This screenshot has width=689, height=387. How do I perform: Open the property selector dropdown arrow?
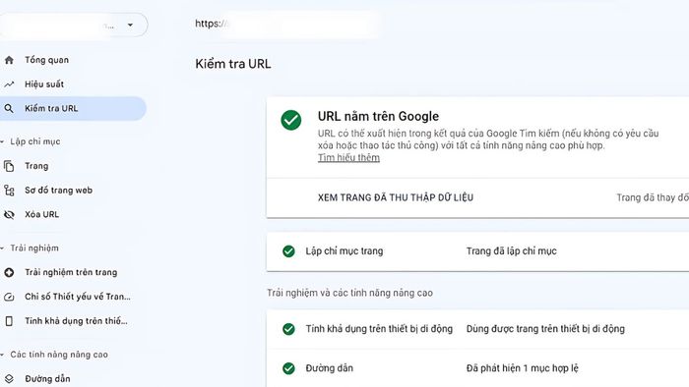pos(130,25)
